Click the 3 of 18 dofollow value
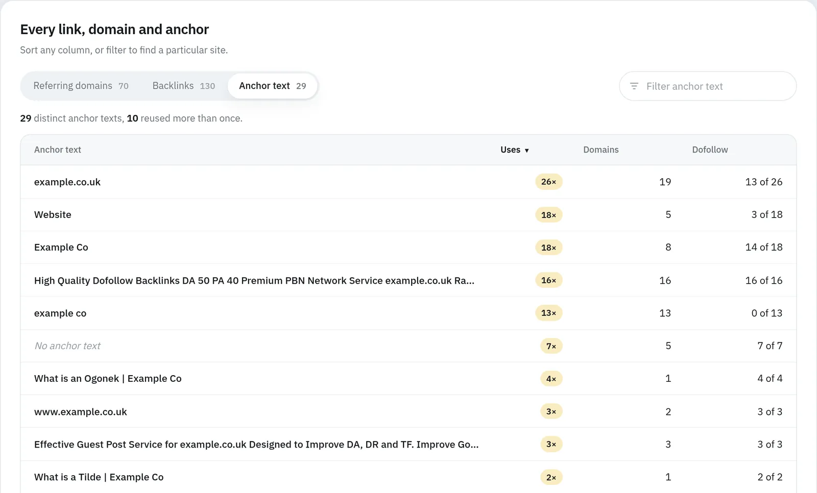Viewport: 817px width, 493px height. point(767,215)
